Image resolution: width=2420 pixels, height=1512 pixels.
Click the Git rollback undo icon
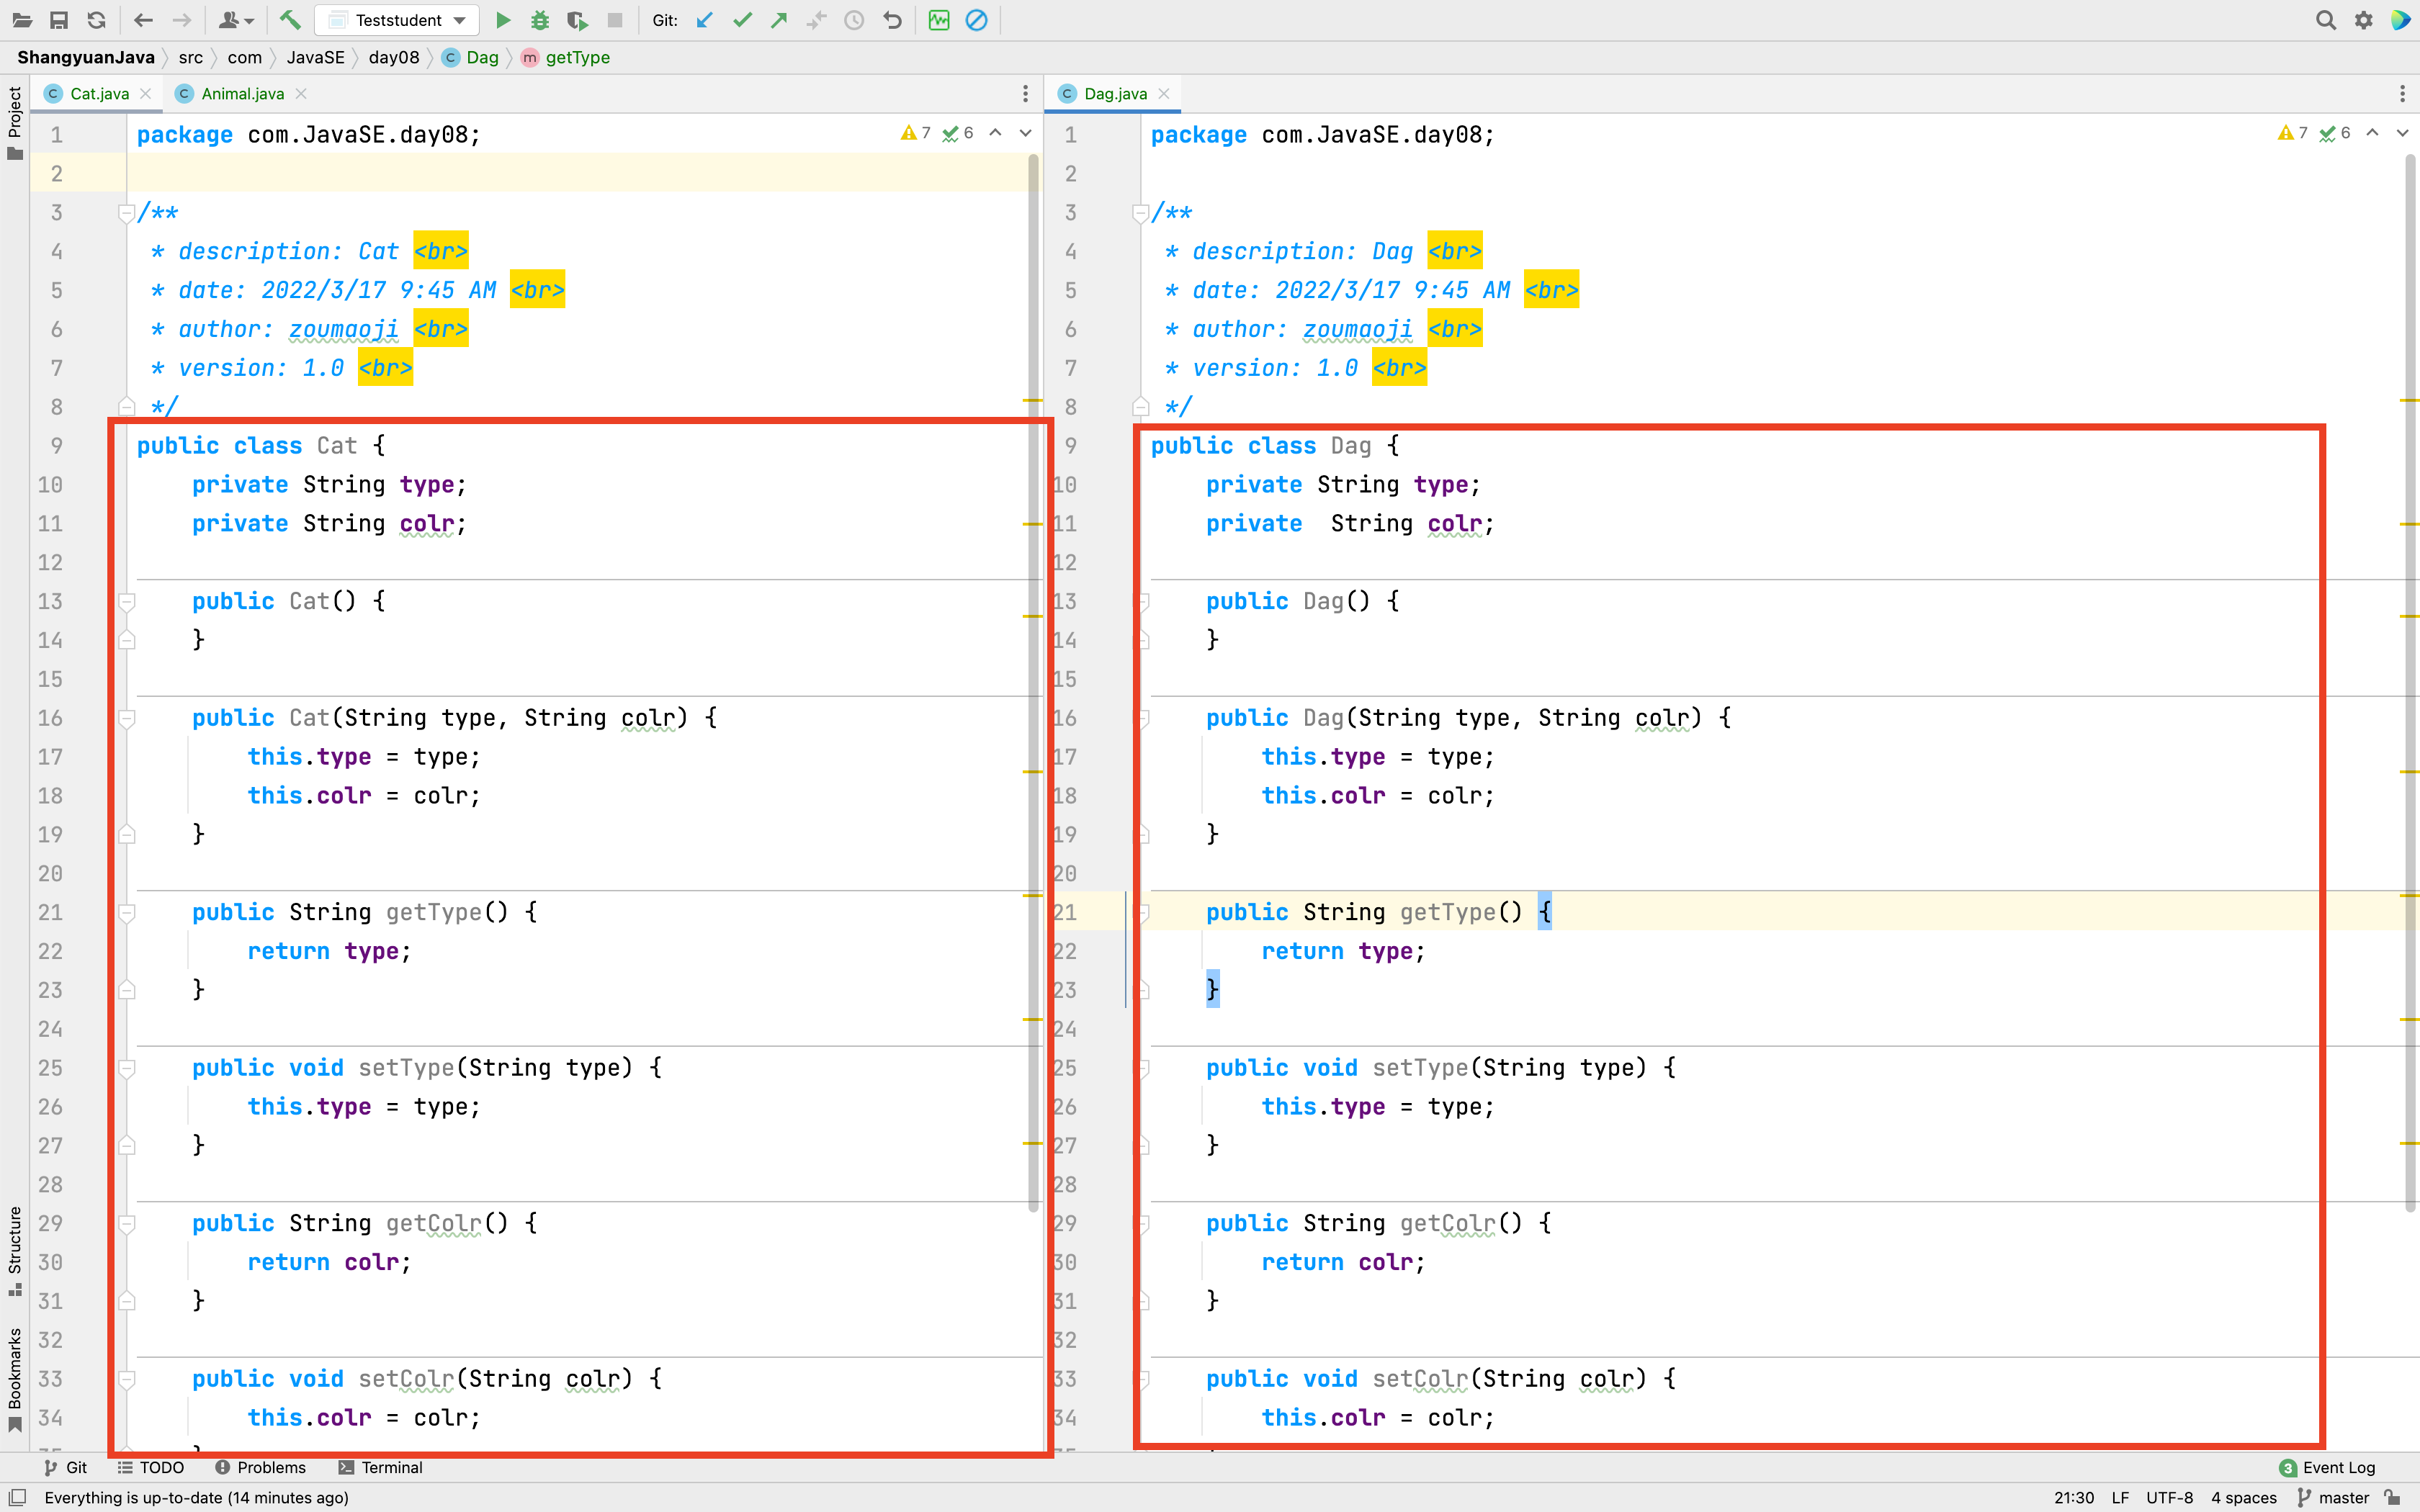click(x=892, y=20)
